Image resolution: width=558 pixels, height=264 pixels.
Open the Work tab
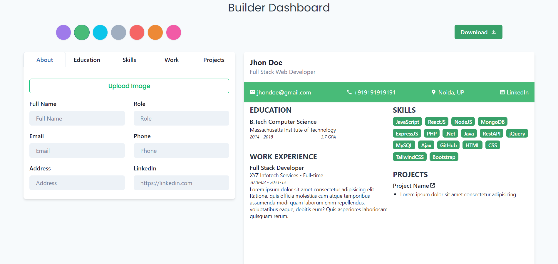(x=172, y=60)
